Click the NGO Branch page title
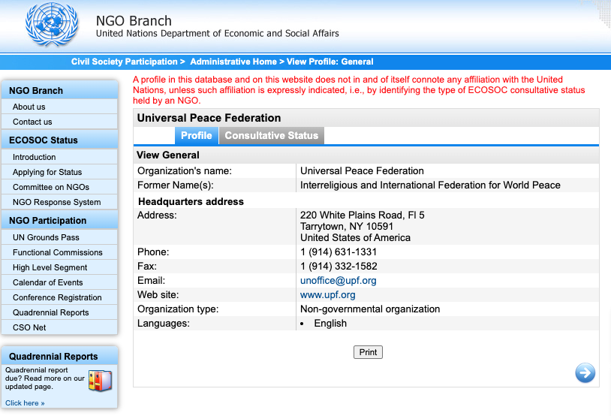Viewport: 611px width, 416px height. point(134,21)
